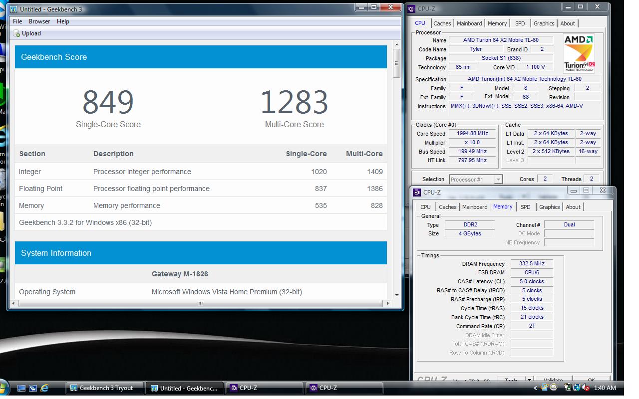
Task: Click the Show Desktop quick launch icon
Action: tap(21, 388)
